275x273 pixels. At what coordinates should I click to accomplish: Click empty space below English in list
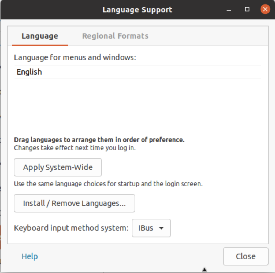click(137, 105)
